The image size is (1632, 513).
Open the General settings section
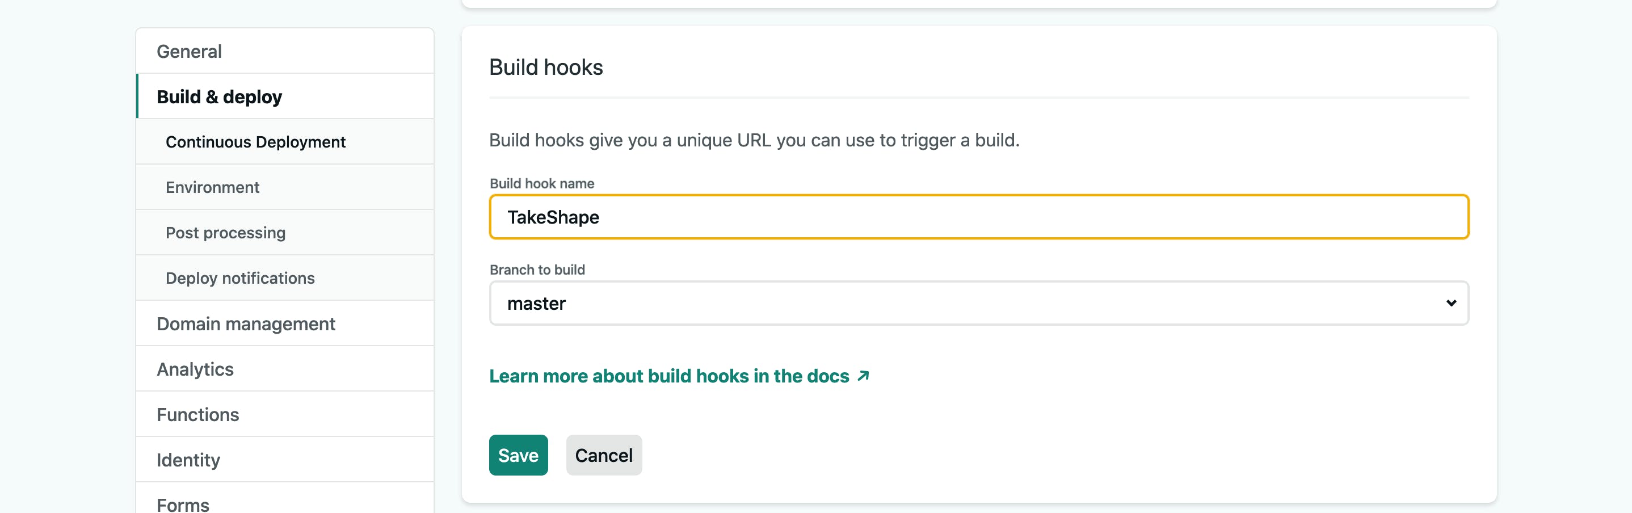[x=284, y=51]
